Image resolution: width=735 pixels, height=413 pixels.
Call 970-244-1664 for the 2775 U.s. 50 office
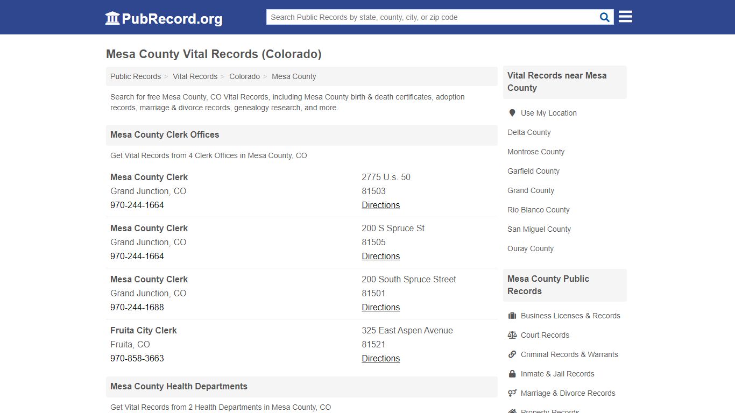137,205
